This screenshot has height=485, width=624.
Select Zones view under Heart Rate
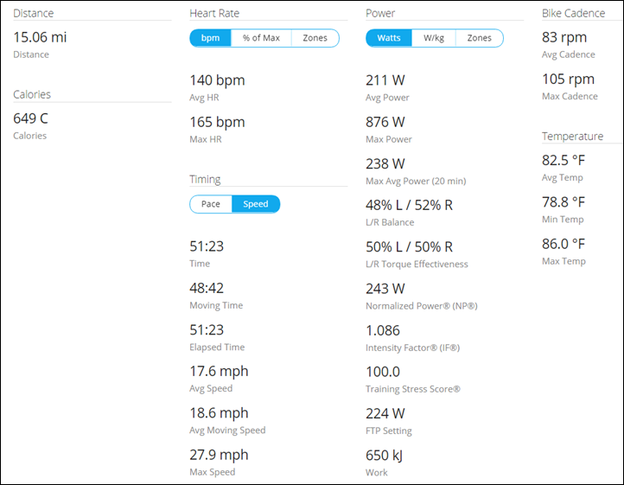[x=315, y=38]
